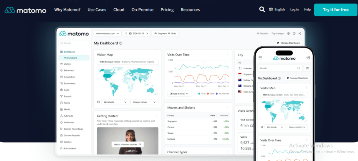Open the Movers and Shakers widget options menu
This screenshot has height=161, width=358.
(227, 107)
